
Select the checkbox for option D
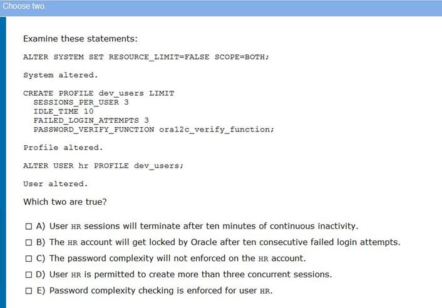[29, 274]
